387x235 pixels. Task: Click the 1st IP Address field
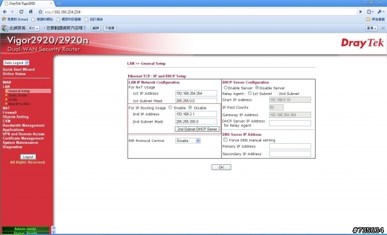click(196, 94)
